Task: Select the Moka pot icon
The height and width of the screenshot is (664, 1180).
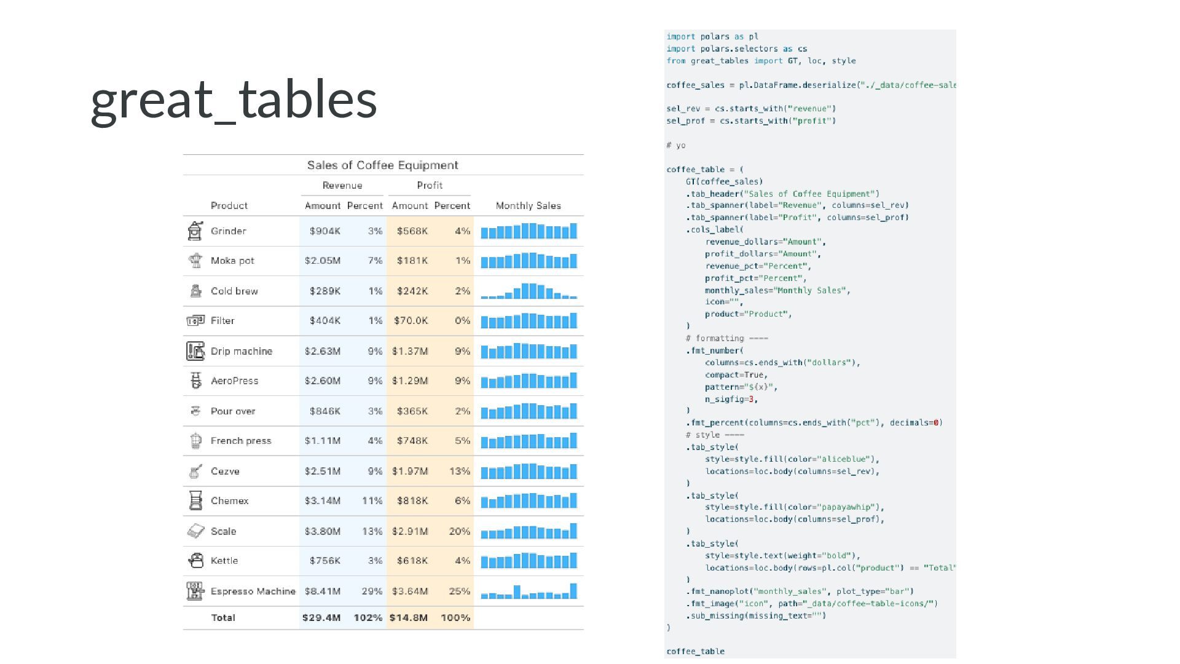Action: click(x=195, y=261)
